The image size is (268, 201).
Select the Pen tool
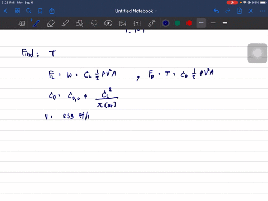[x=36, y=23]
